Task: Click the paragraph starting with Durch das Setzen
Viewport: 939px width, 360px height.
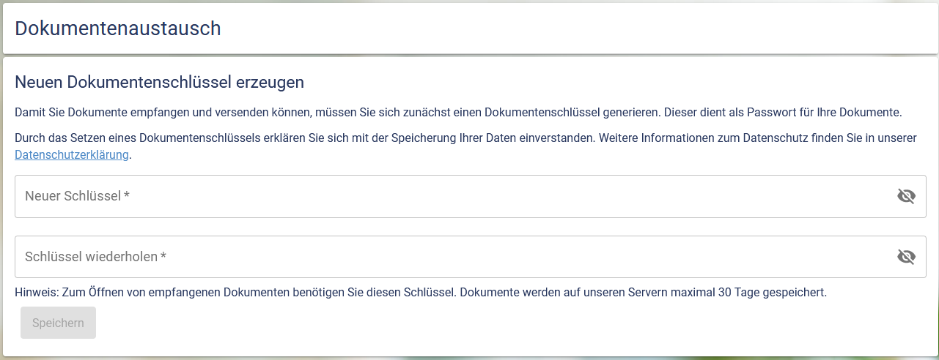Action: pos(465,138)
